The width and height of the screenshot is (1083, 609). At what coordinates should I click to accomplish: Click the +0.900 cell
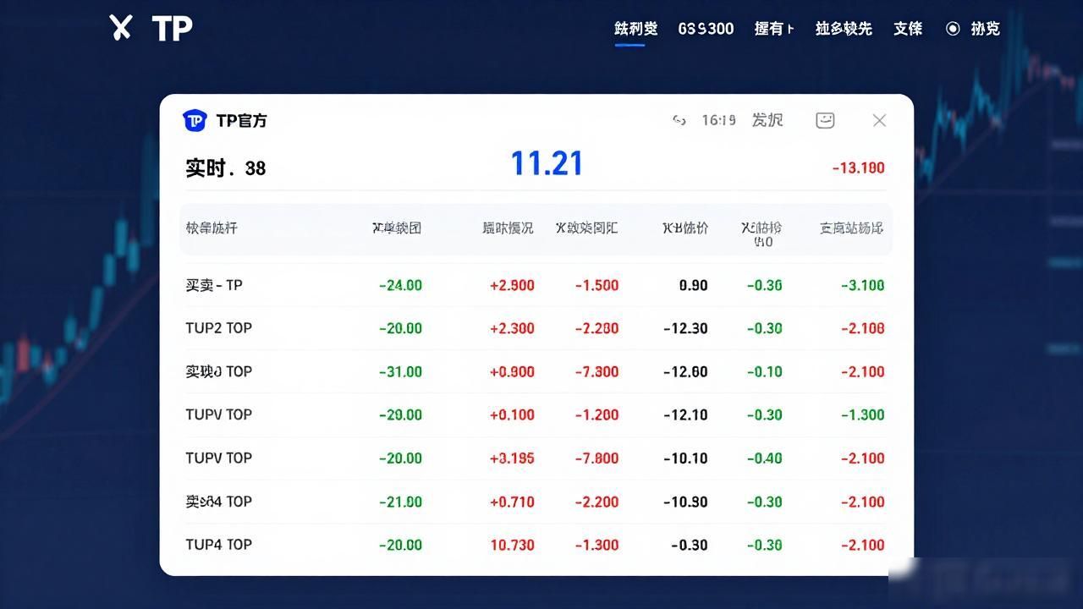click(512, 371)
